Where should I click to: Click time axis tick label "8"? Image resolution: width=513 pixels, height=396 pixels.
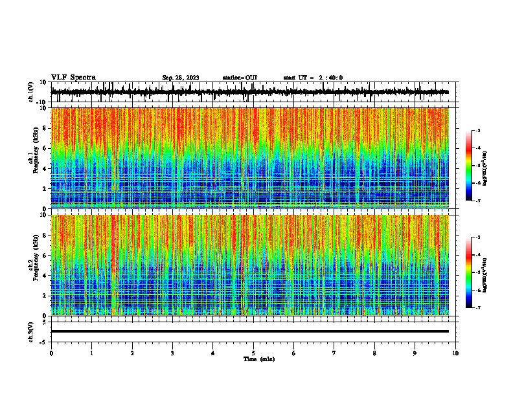point(374,353)
